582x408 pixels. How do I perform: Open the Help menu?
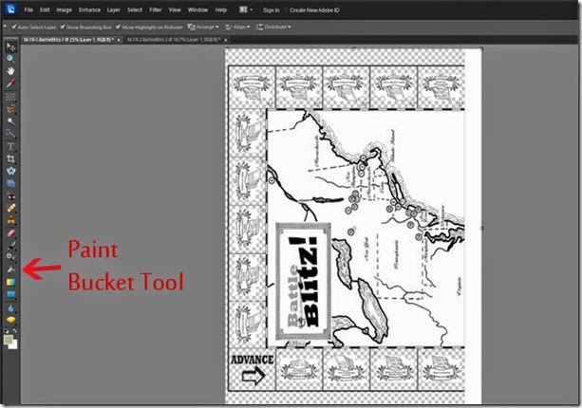click(x=221, y=10)
